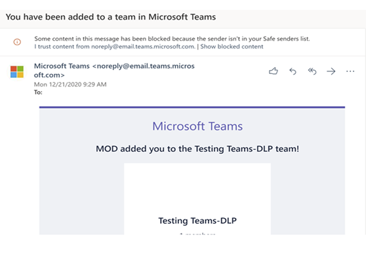Open the Microsoft Teams sender name contact
Screen dimensions: 366x254
62,66
